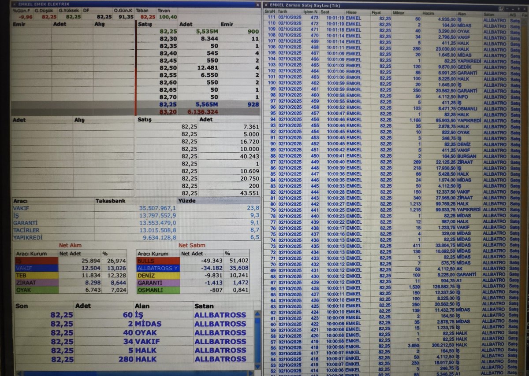This screenshot has width=529, height=376.
Task: Select the VAKIF Takasbank value 35.507.967,1
Action: 157,208
